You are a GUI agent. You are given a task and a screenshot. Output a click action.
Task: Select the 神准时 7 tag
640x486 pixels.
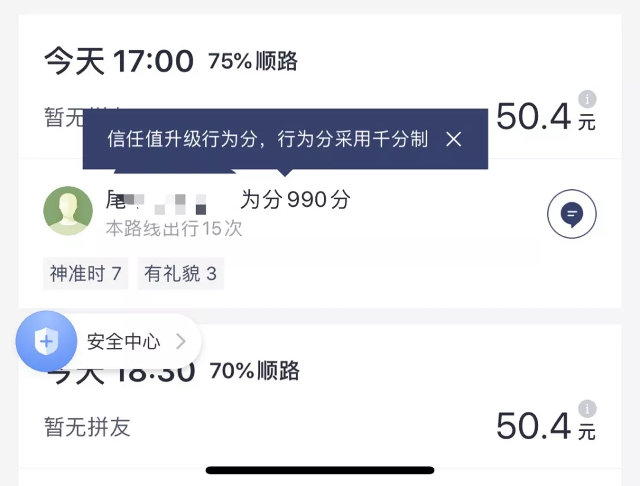point(85,274)
